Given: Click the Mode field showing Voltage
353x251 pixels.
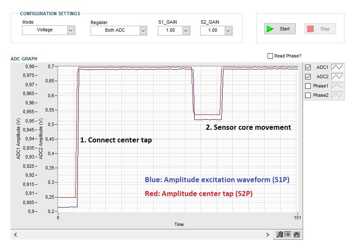Looking at the screenshot, I should (x=49, y=30).
